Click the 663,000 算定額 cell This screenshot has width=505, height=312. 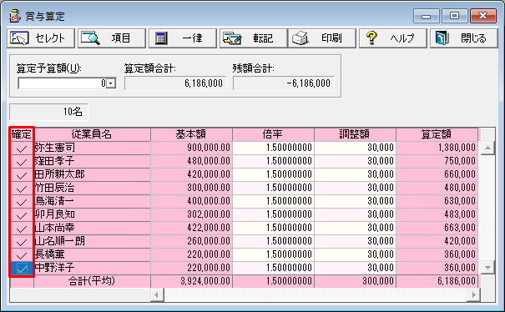pos(437,229)
